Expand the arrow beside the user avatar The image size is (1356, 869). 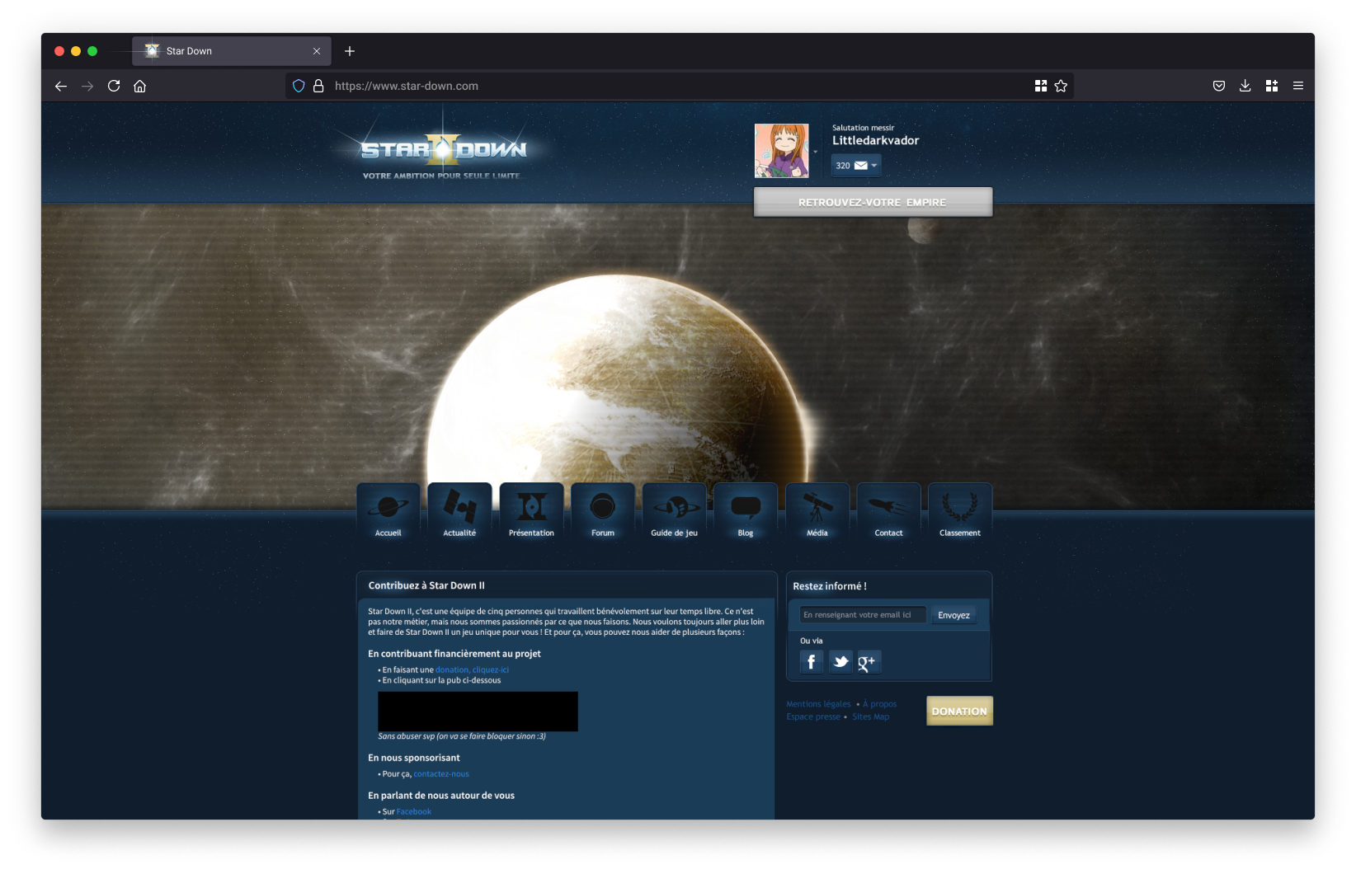pos(816,152)
